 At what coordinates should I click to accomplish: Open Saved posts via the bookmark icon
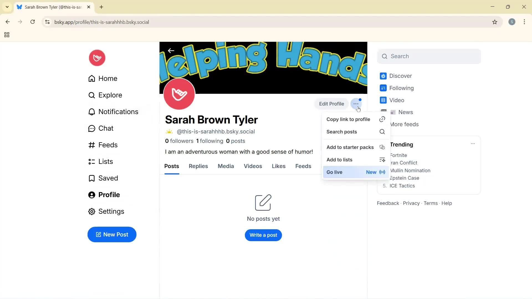(108, 178)
